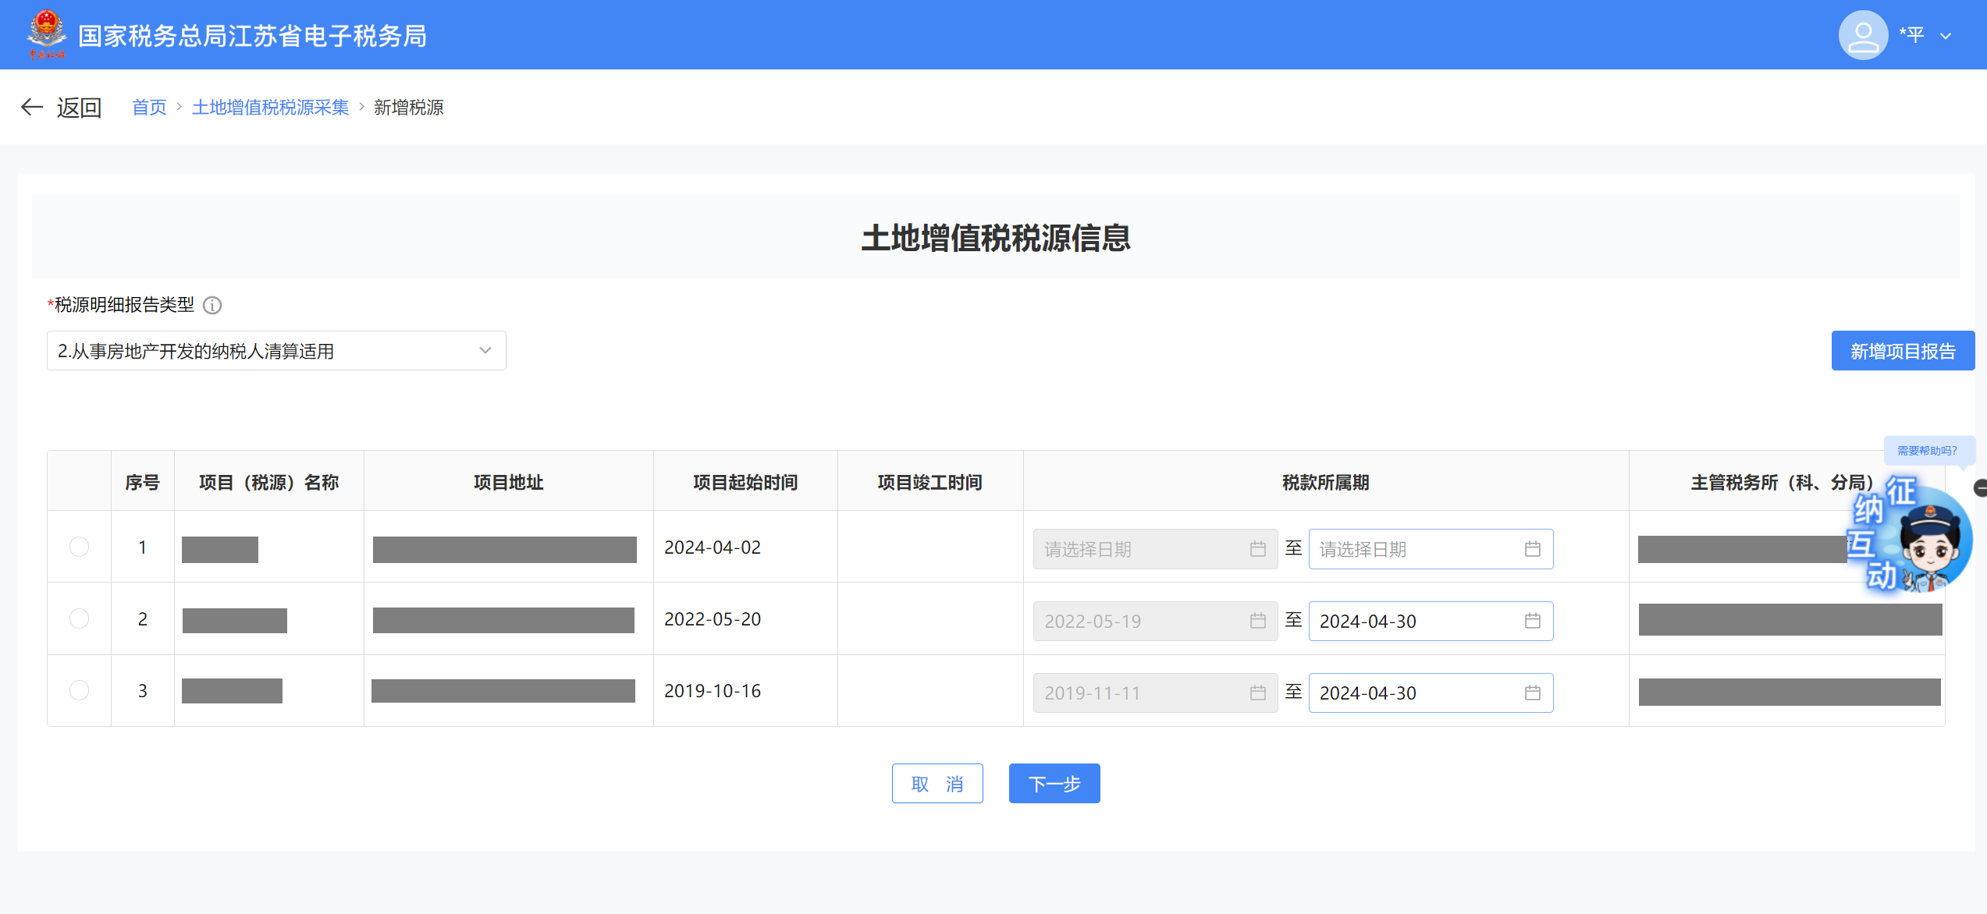Expand the user account menu chevron

1946,36
